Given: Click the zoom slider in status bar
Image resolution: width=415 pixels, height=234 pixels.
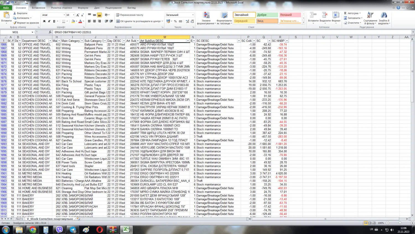Looking at the screenshot, I should [x=400, y=223].
